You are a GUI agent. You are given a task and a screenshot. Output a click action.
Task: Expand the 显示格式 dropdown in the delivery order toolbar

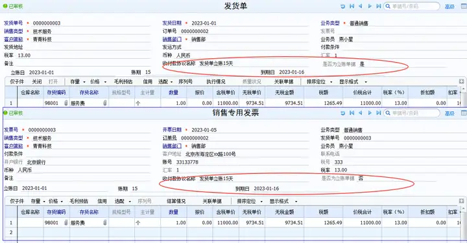(x=353, y=81)
